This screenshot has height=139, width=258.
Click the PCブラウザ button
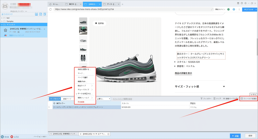(x=248, y=10)
